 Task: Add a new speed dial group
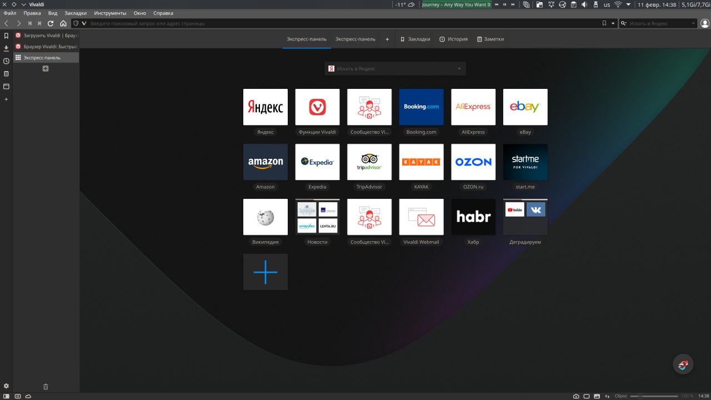(x=387, y=39)
